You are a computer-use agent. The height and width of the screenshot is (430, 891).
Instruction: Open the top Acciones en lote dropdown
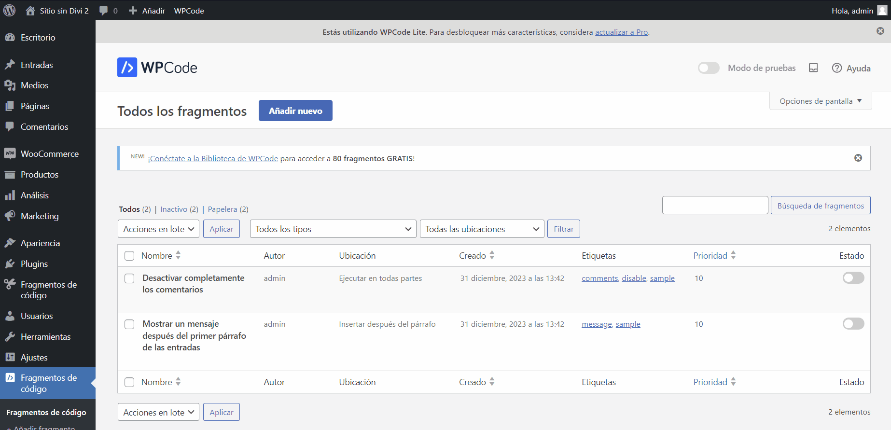click(x=158, y=229)
